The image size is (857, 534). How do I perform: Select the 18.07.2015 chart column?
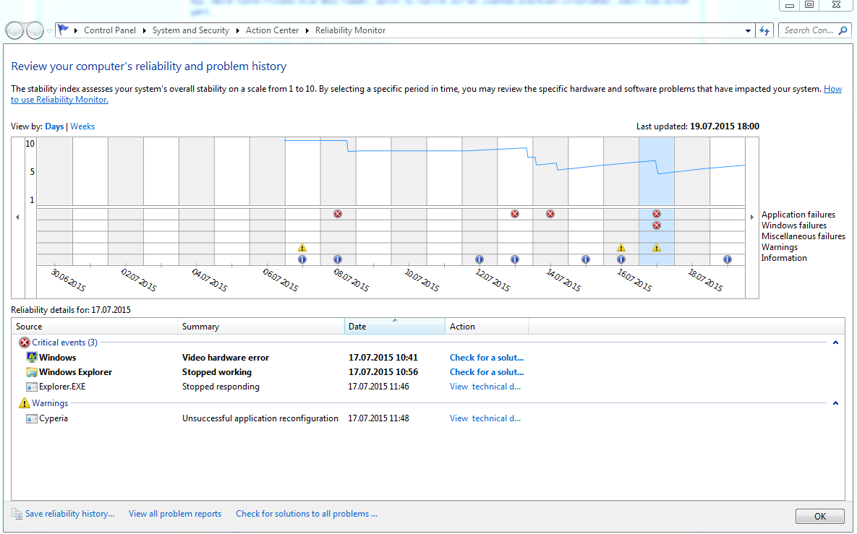[x=692, y=201]
